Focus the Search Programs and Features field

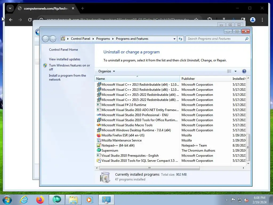[216, 39]
